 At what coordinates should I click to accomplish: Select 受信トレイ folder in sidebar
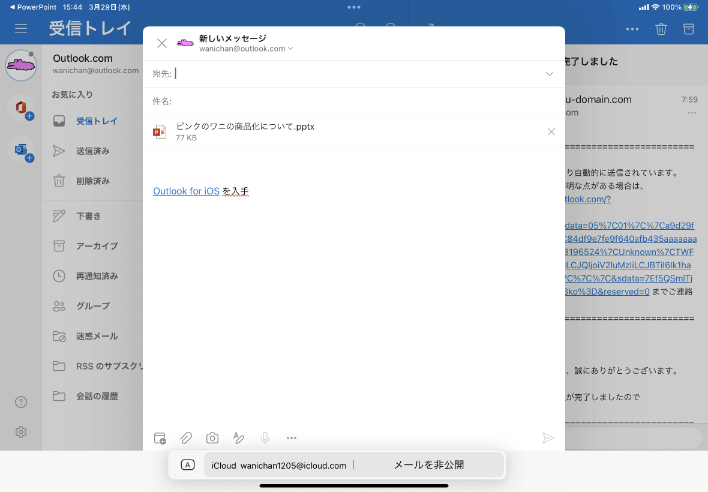click(92, 121)
